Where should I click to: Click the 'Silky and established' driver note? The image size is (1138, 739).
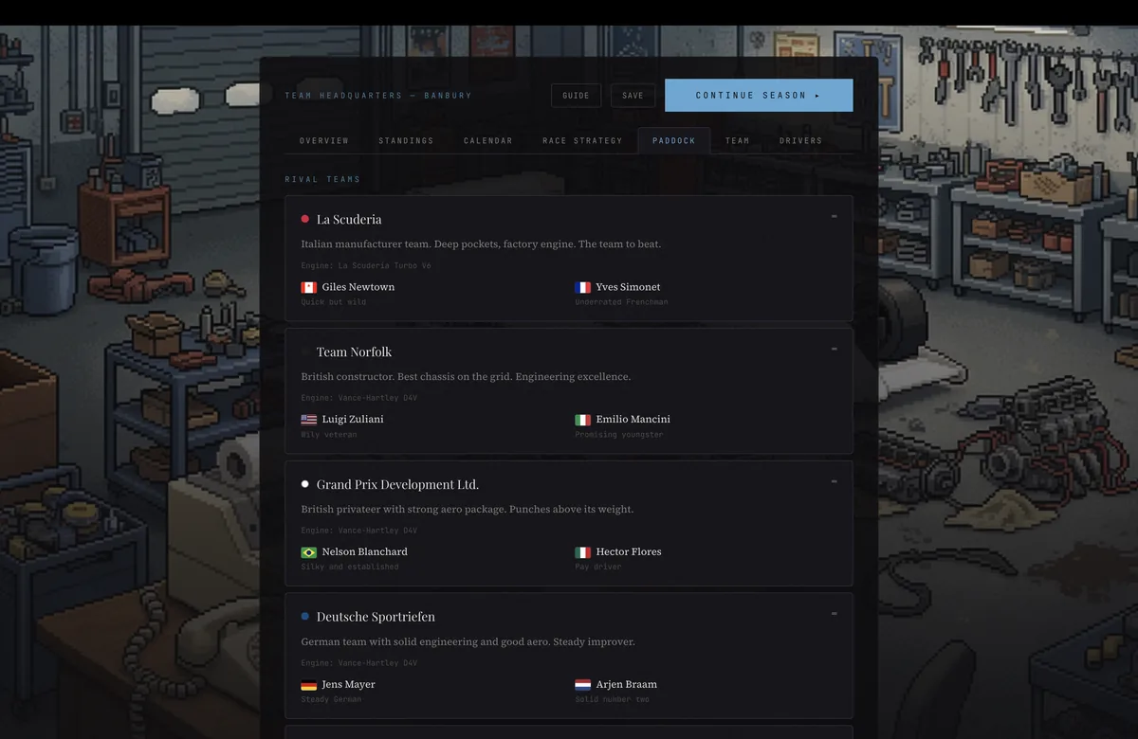350,568
